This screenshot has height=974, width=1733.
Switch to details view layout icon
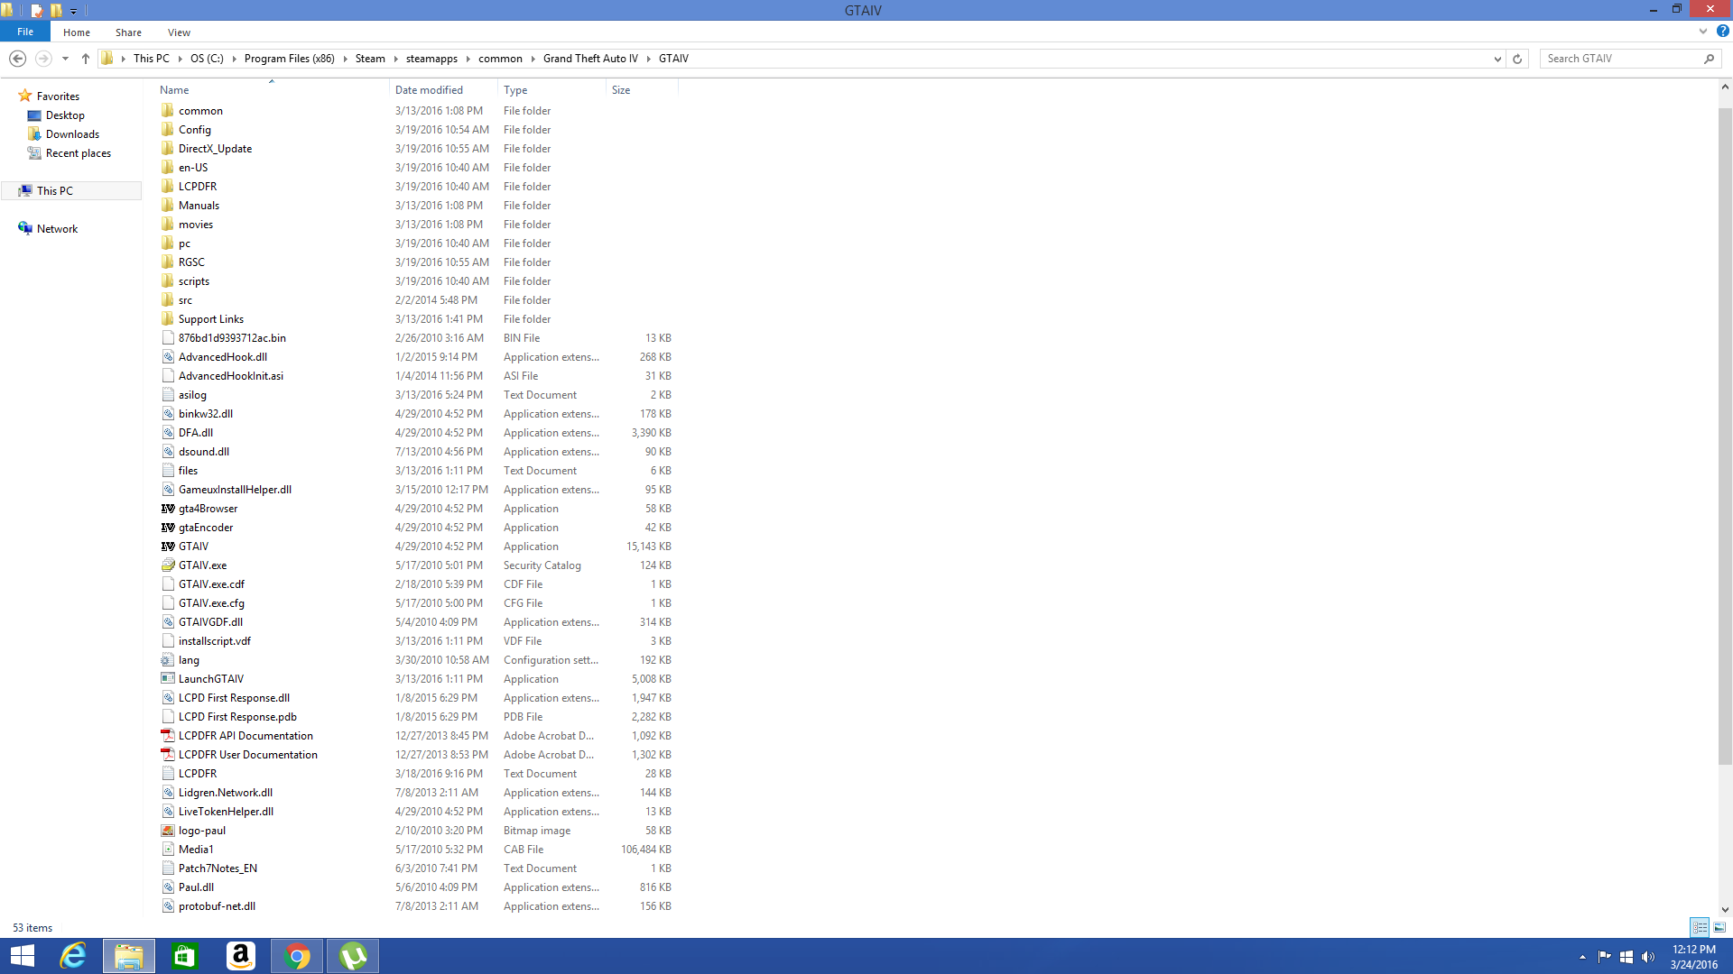(x=1700, y=927)
